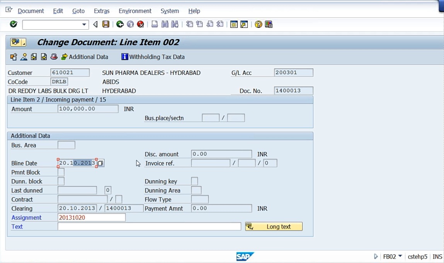Click the SAP logo in status bar
Viewport: 444px width, 263px height.
(245, 256)
